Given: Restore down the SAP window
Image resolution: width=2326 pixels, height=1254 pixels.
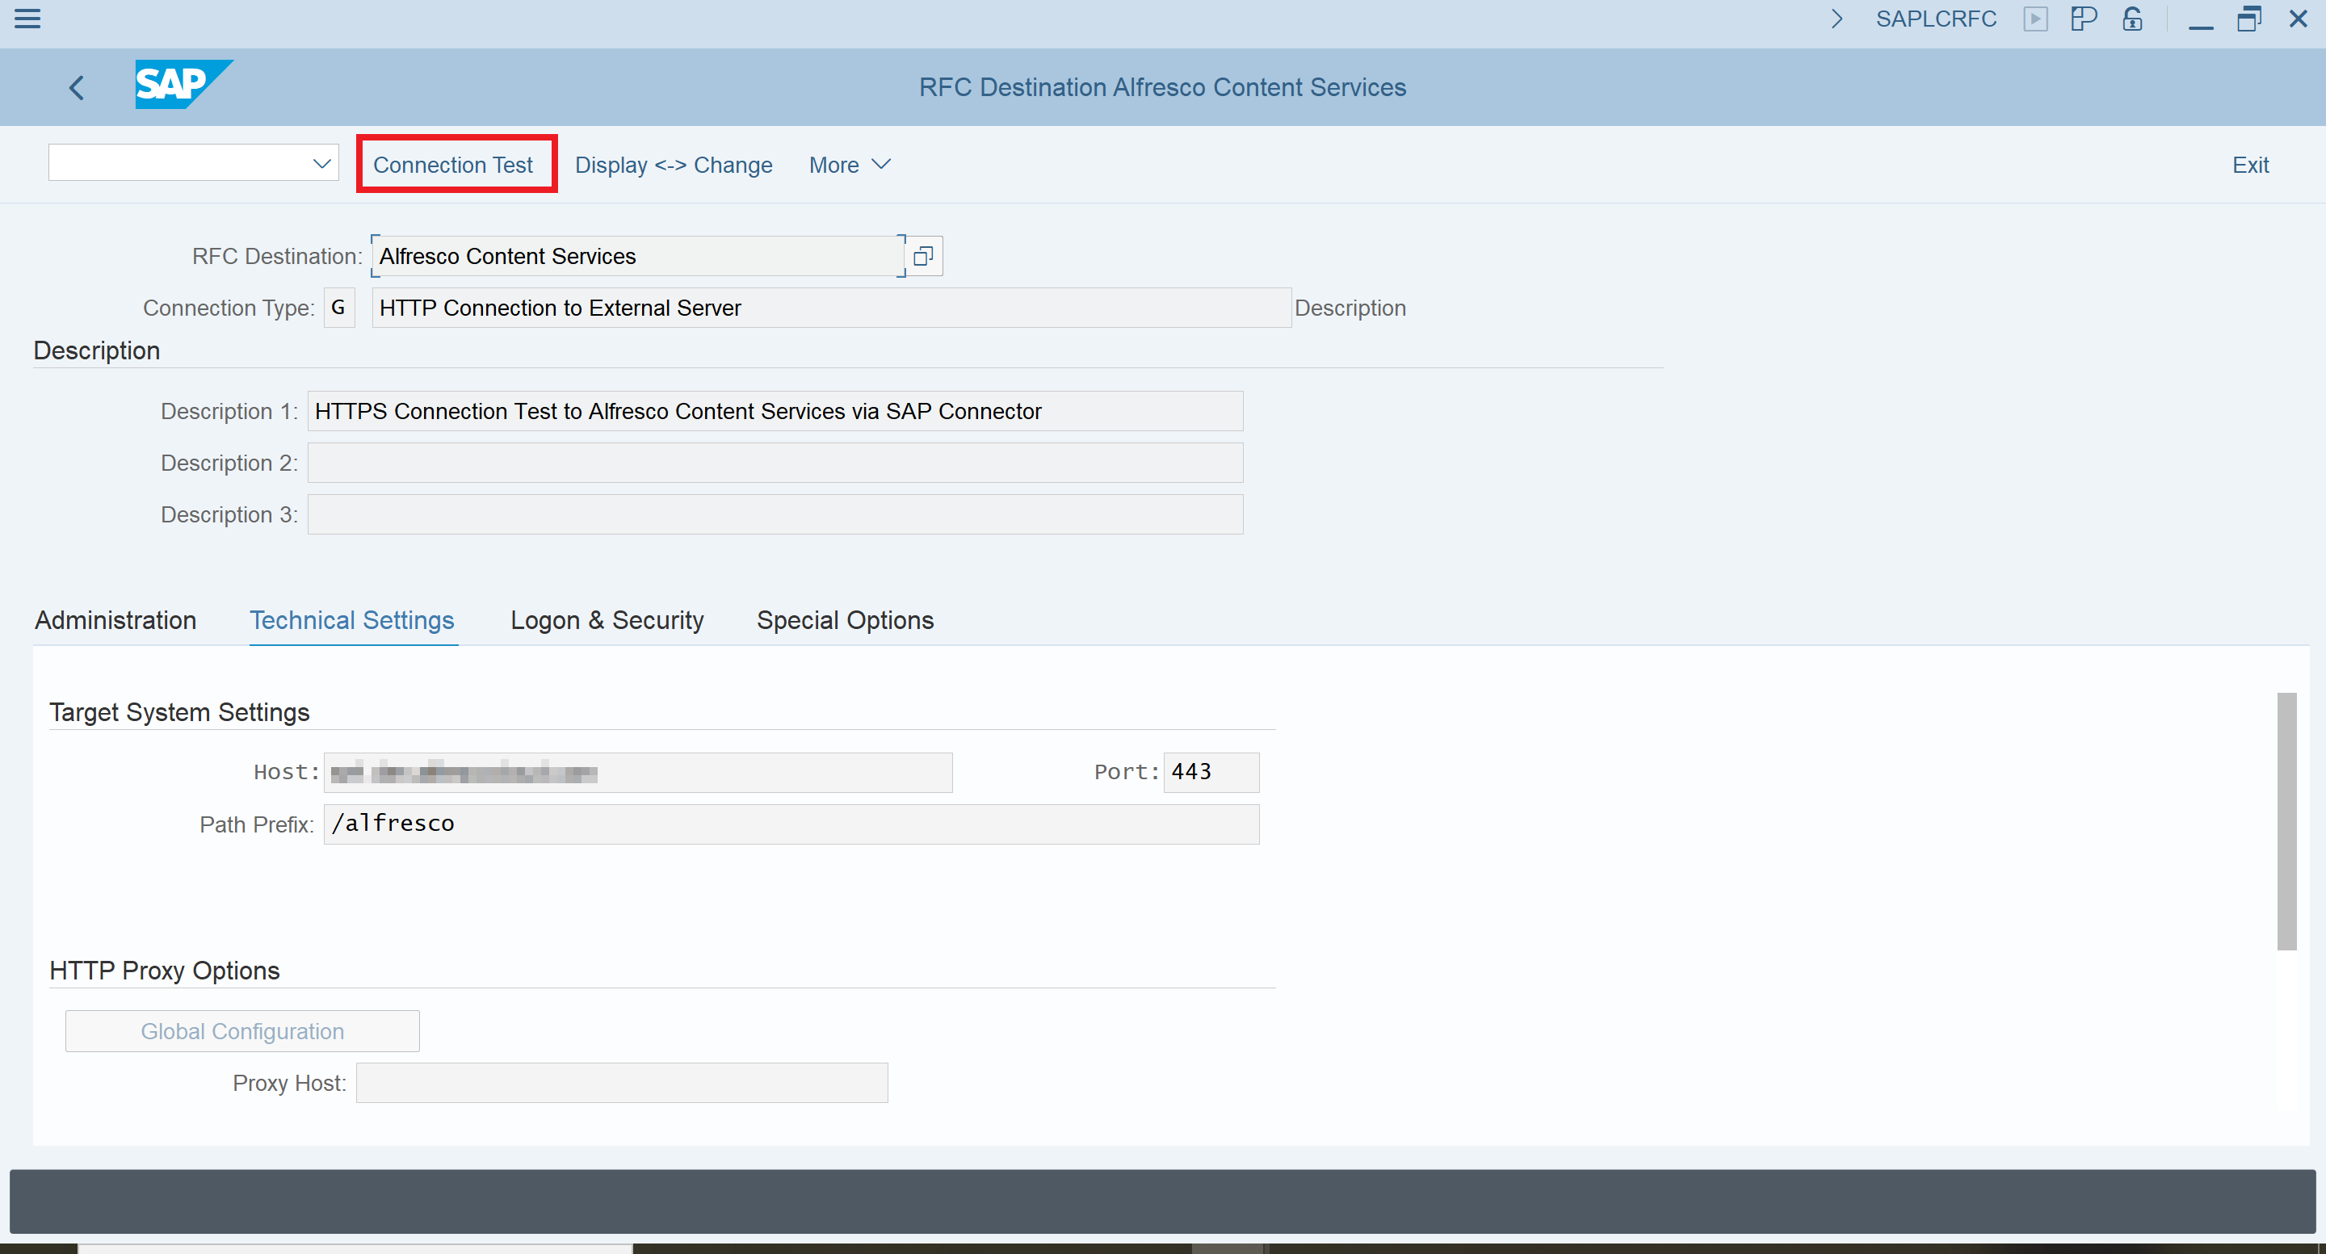Looking at the screenshot, I should click(2248, 19).
